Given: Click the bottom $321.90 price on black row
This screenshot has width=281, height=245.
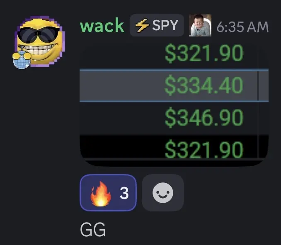Looking at the screenshot, I should pyautogui.click(x=204, y=149).
